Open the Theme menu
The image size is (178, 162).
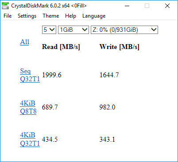[51, 16]
